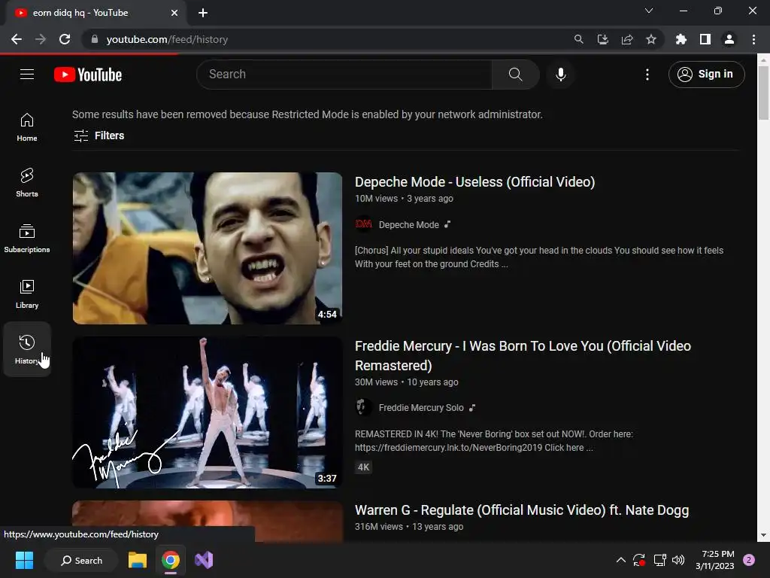
Task: Go to Home in the sidebar
Action: [27, 126]
